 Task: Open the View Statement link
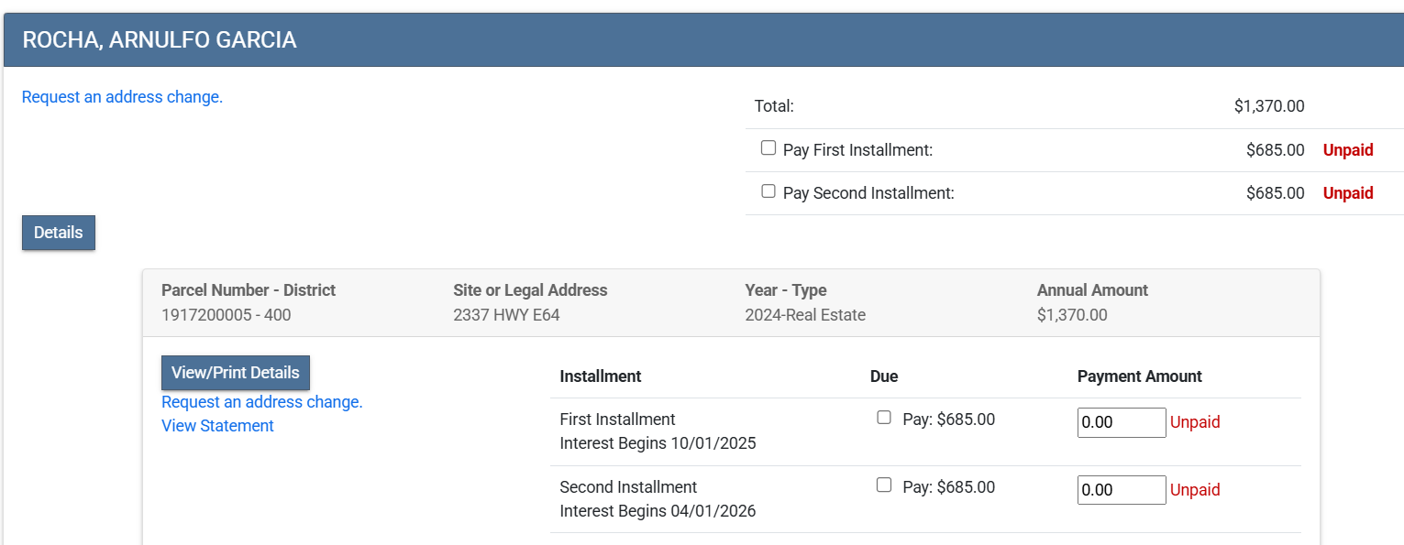point(217,426)
